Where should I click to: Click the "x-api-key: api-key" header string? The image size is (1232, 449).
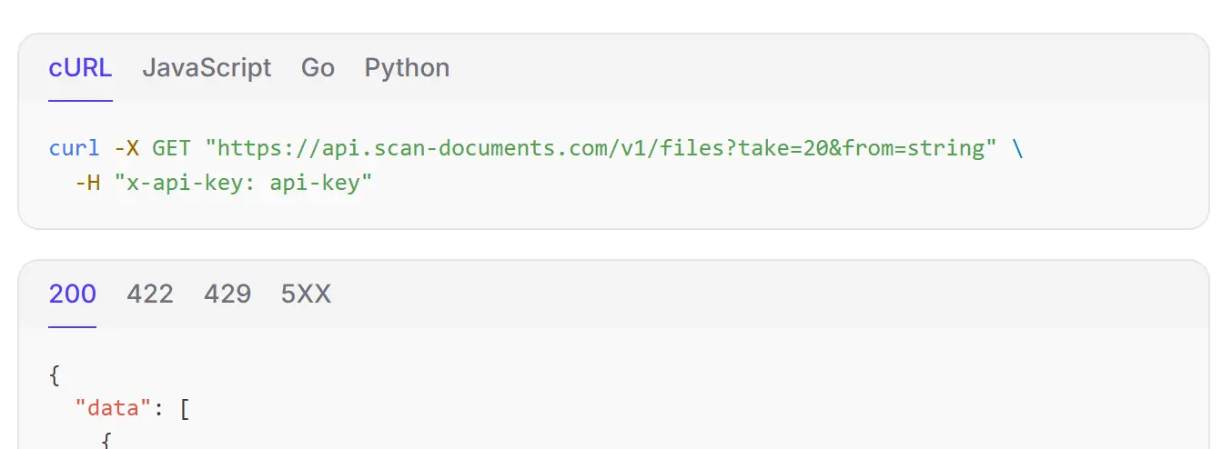[x=244, y=183]
